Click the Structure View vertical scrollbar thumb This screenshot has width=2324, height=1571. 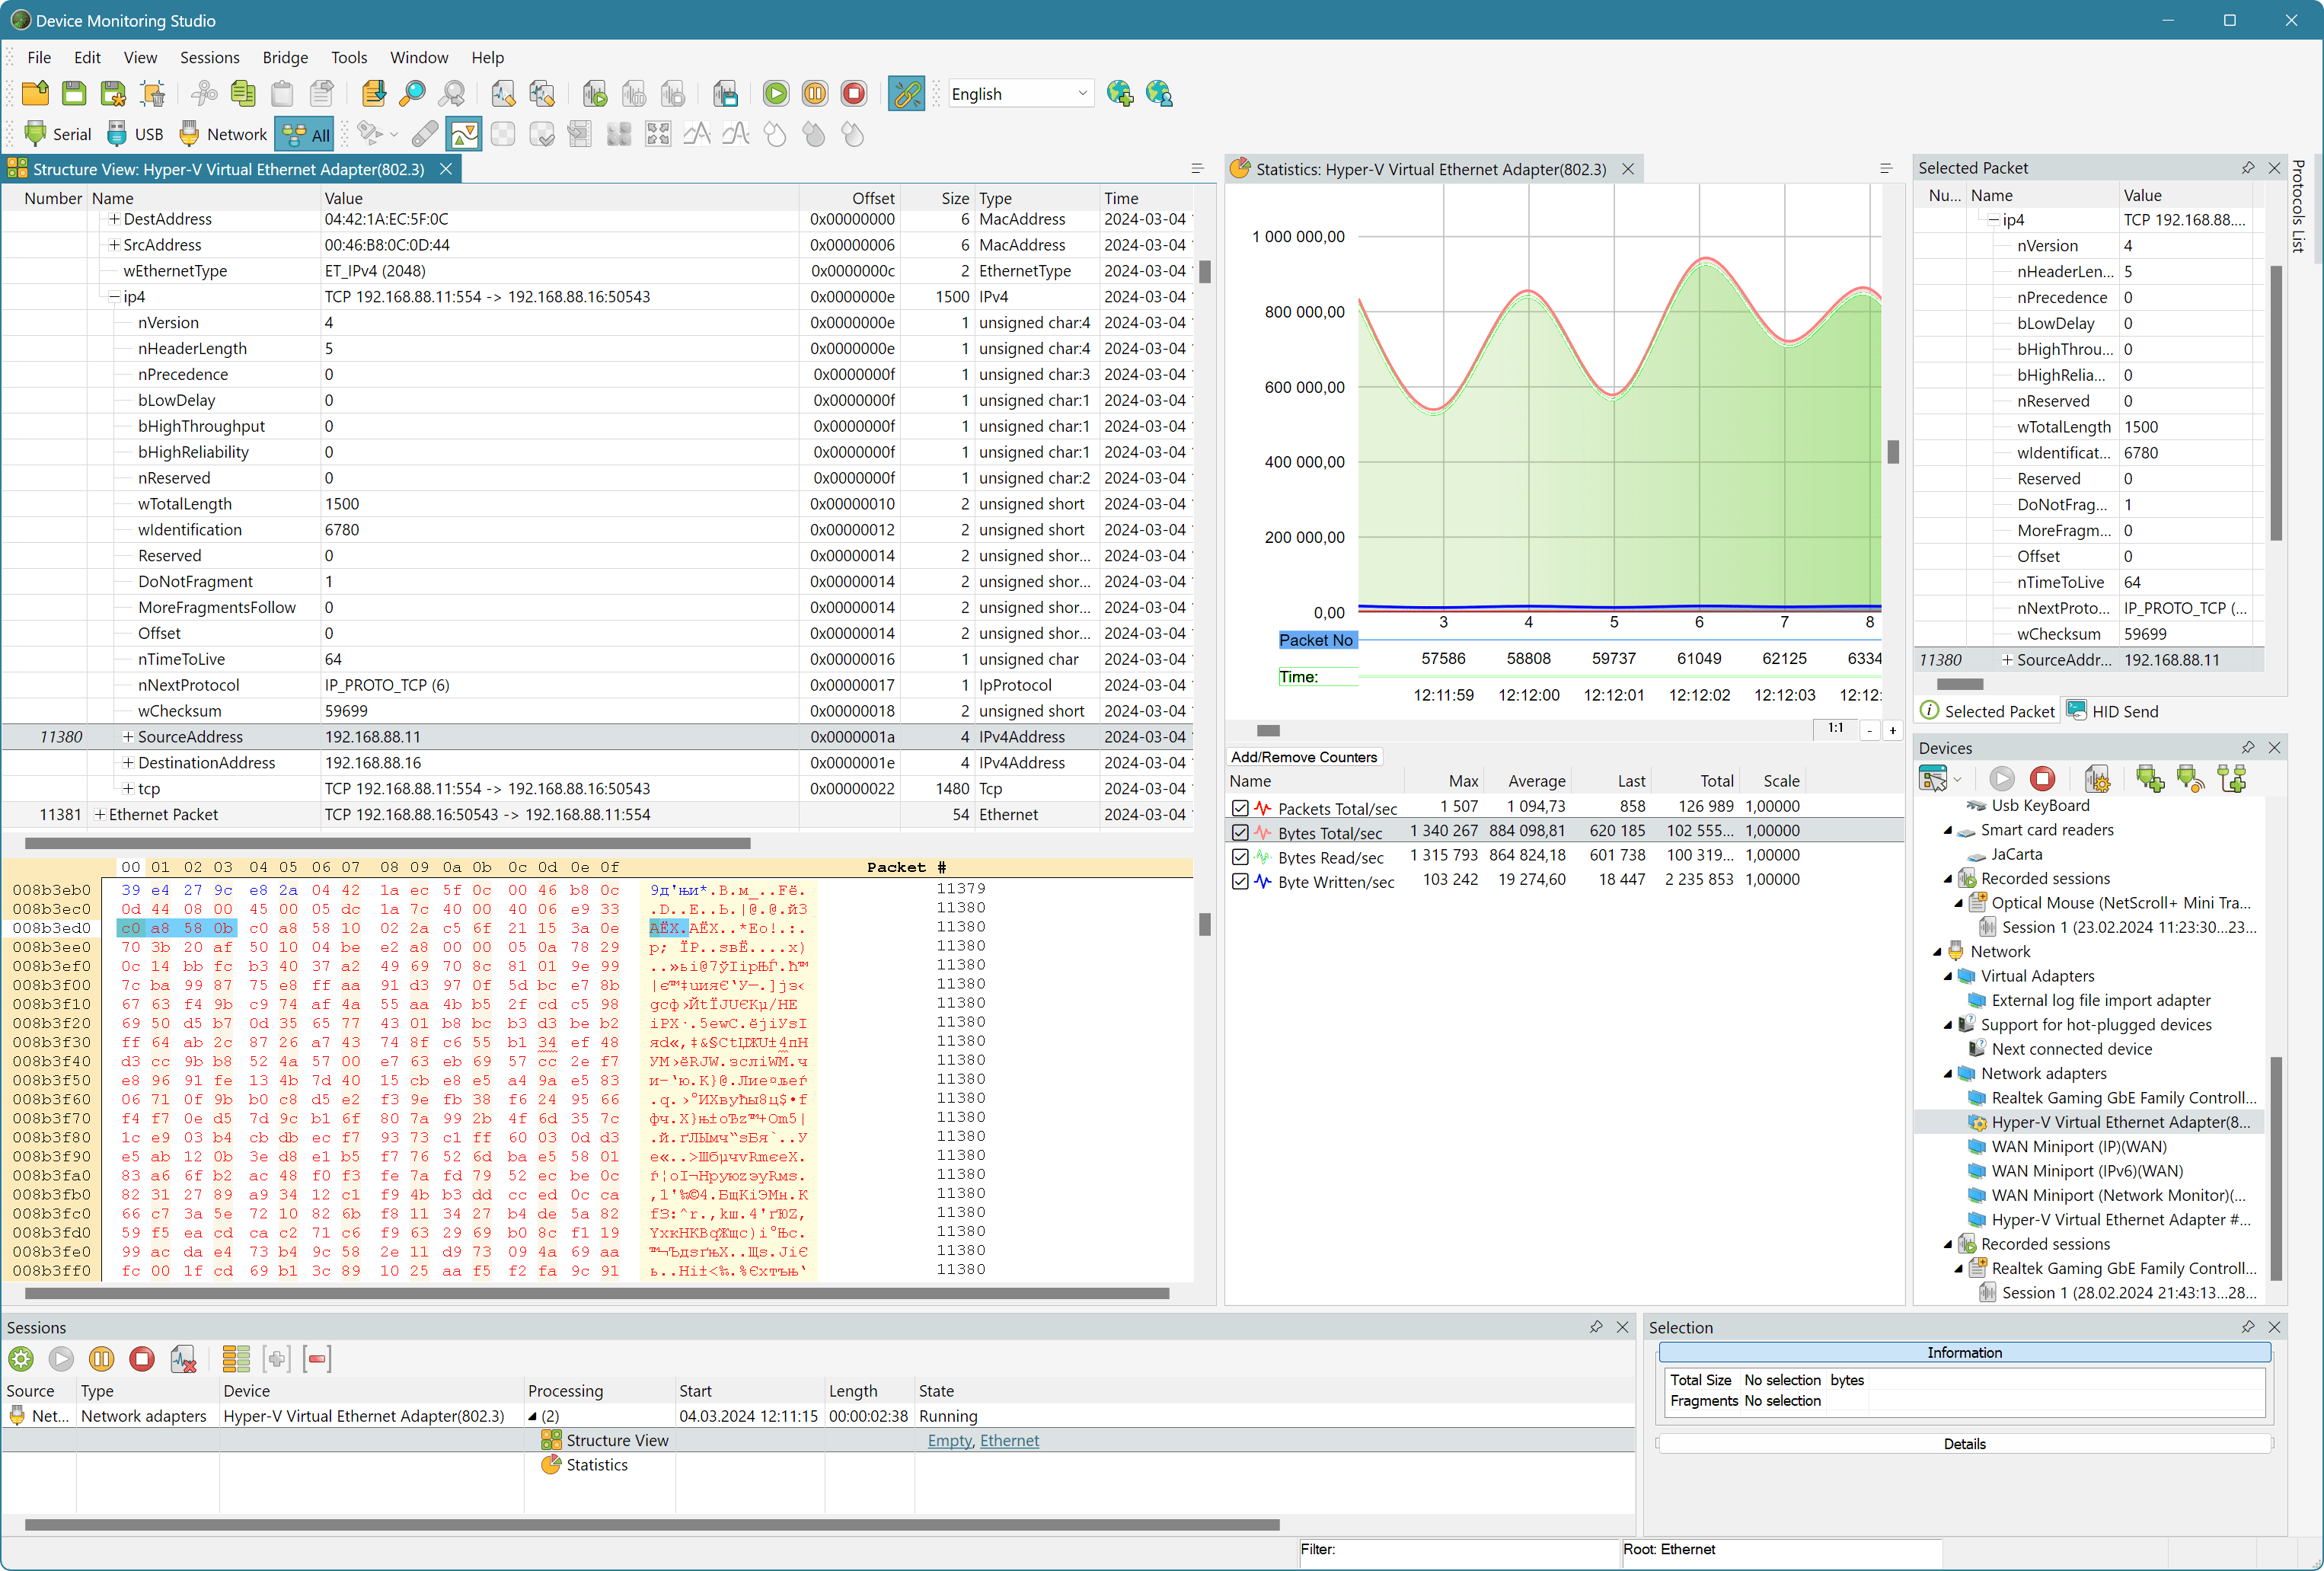tap(1205, 272)
